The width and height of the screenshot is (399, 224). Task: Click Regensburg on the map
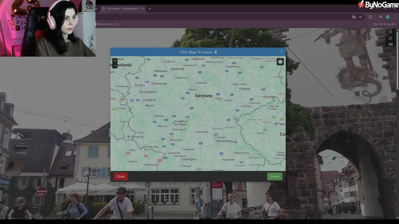pyautogui.click(x=241, y=153)
